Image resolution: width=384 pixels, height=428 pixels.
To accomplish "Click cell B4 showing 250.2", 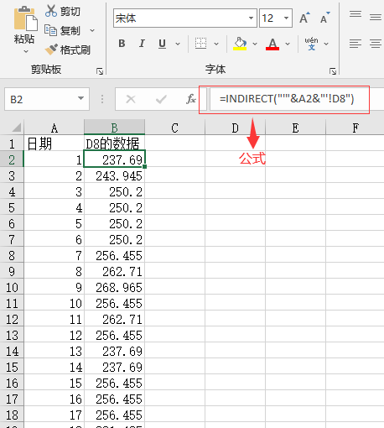I will (114, 191).
